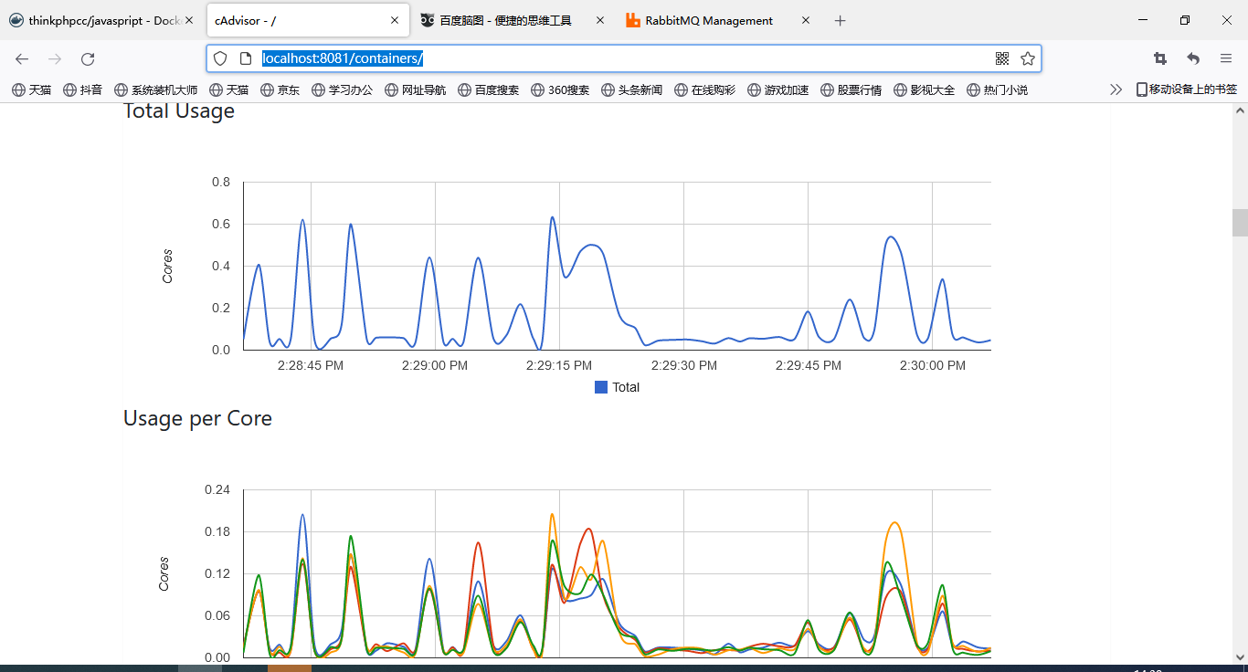Screen dimensions: 1248x672
Task: Close the browser window
Action: [1227, 20]
